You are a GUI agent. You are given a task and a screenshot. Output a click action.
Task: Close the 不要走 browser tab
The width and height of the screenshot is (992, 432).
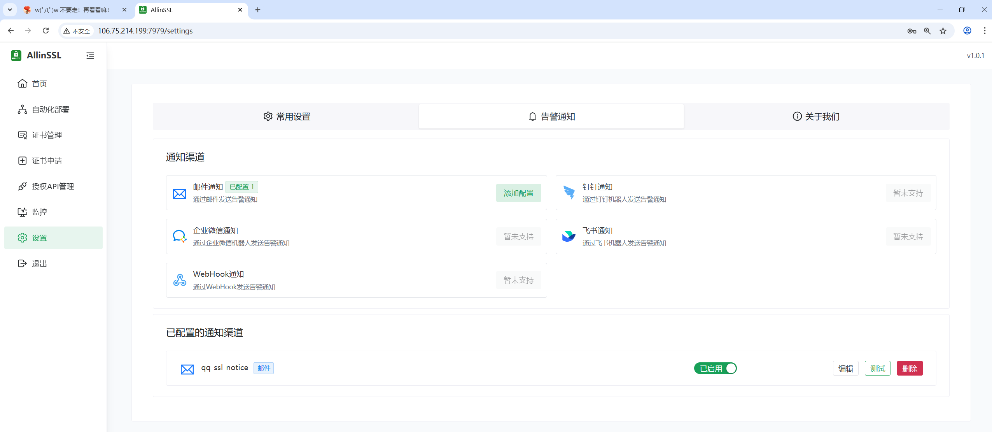[x=124, y=10]
